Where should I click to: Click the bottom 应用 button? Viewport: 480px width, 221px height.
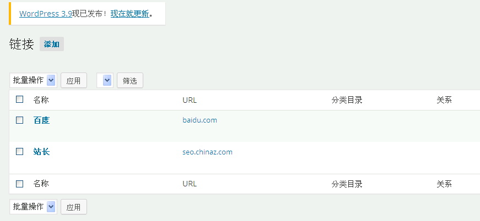(73, 207)
